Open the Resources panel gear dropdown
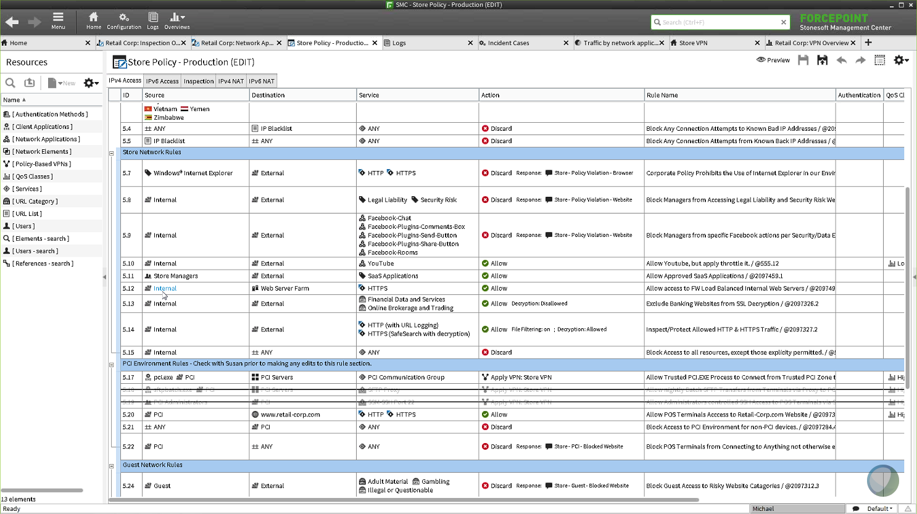917x514 pixels. point(91,83)
